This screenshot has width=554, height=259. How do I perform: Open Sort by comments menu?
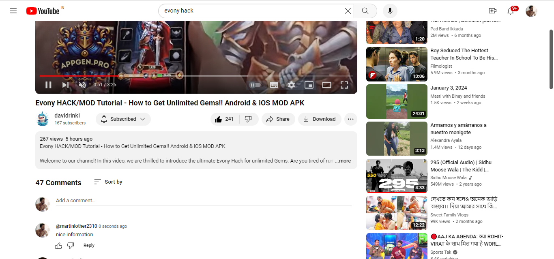(x=108, y=182)
